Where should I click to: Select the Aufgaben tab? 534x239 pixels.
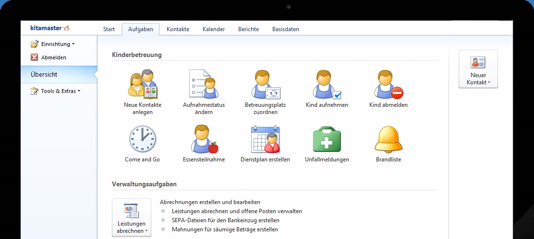[x=140, y=29]
